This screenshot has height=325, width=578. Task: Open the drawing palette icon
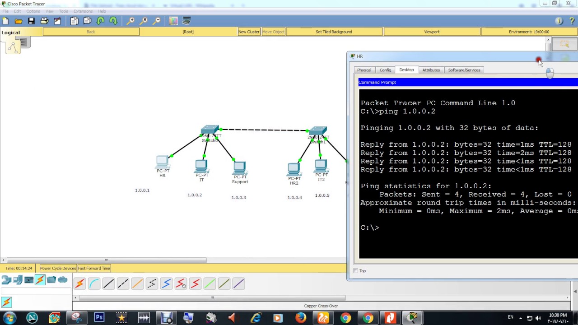(173, 21)
